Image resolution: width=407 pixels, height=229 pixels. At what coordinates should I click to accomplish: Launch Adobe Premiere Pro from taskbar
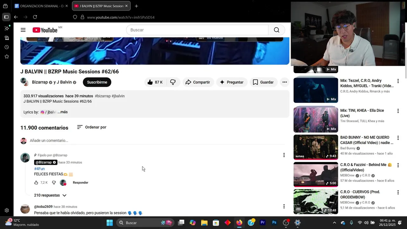tap(263, 223)
